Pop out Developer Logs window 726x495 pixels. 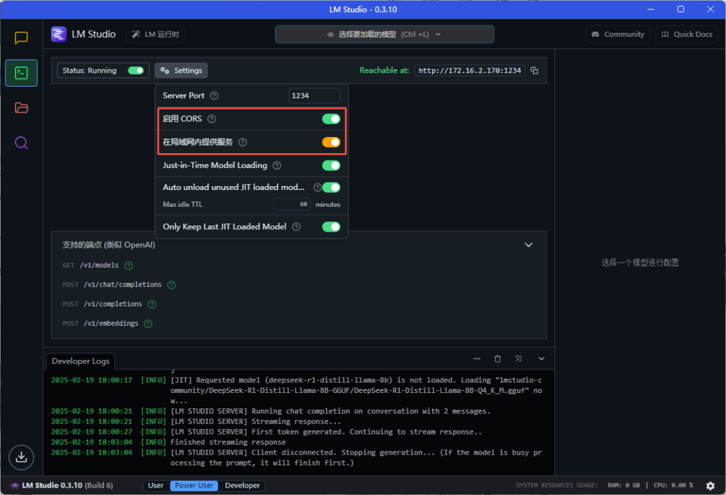click(x=518, y=359)
